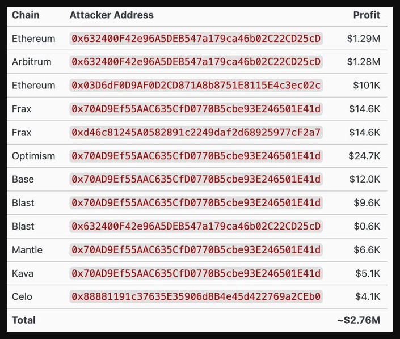Select the Optimism row's attacker address
400x339 pixels.
(196, 156)
